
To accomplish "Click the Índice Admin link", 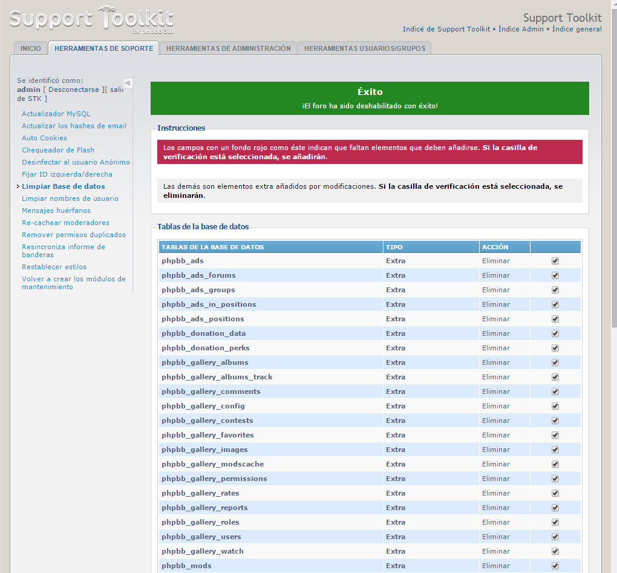I will pyautogui.click(x=521, y=29).
